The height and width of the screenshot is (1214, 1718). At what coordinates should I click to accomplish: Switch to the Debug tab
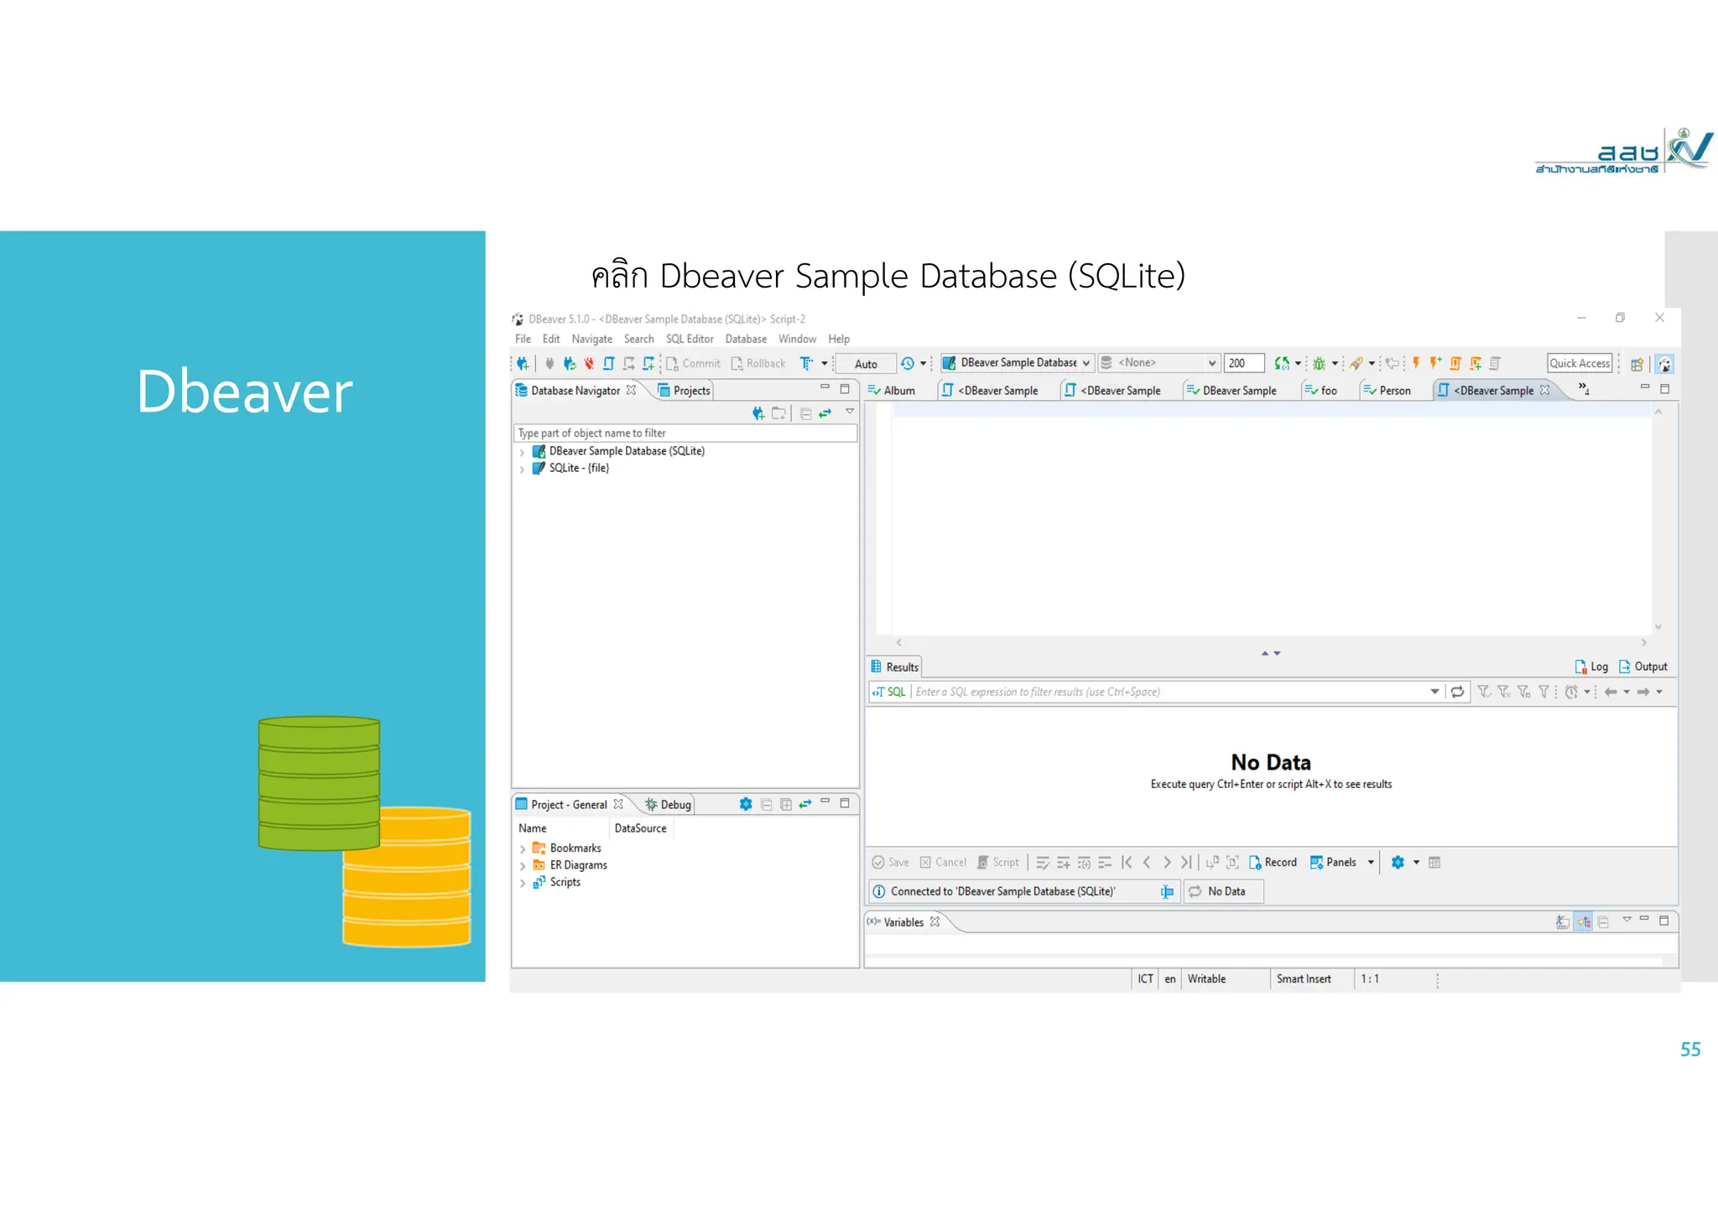coord(668,804)
